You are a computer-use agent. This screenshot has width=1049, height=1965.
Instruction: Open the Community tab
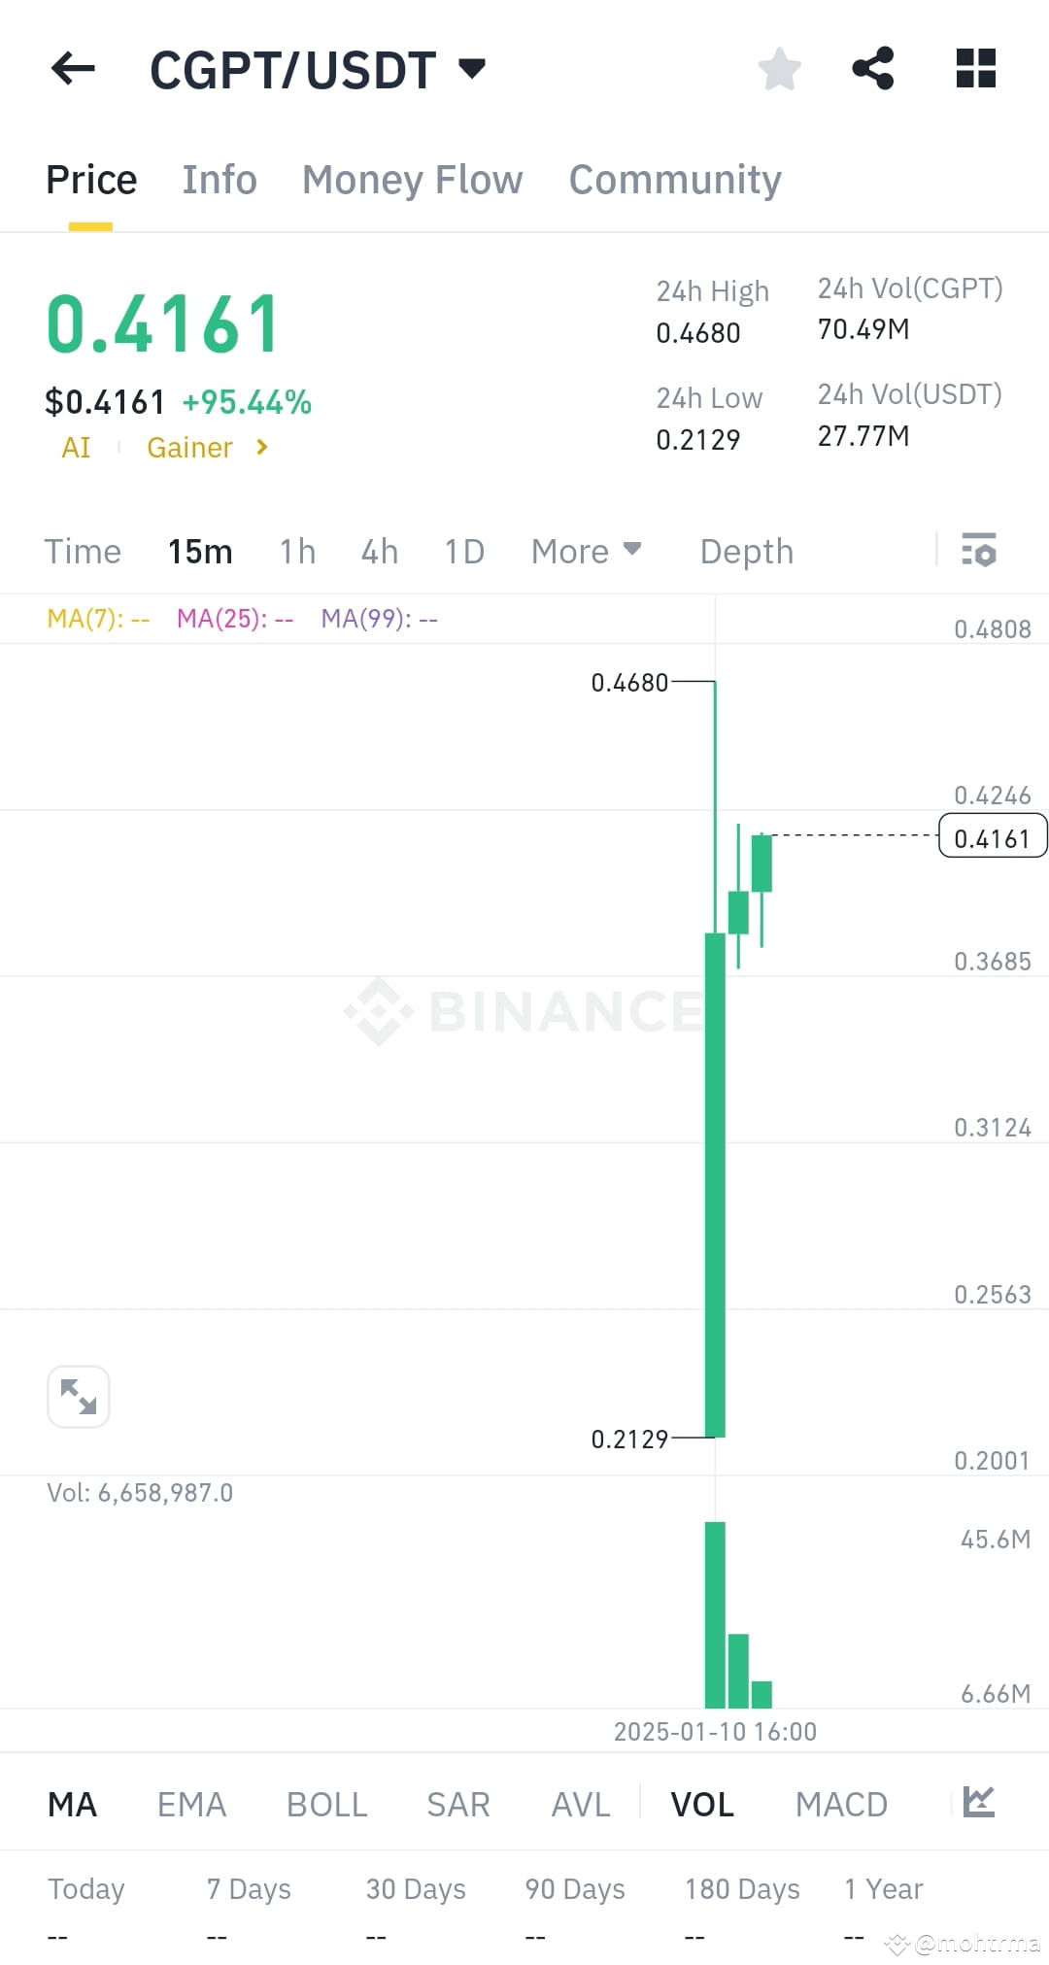coord(674,179)
